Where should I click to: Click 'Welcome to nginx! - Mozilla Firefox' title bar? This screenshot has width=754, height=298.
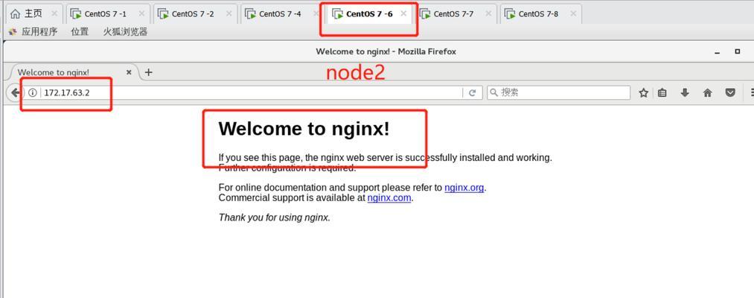pyautogui.click(x=386, y=51)
